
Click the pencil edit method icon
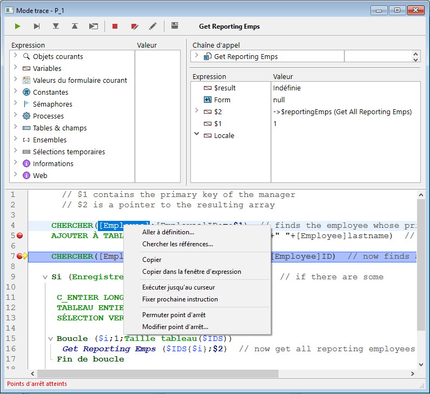(153, 26)
